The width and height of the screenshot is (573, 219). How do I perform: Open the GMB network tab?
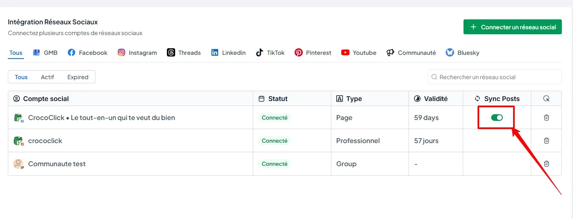pyautogui.click(x=45, y=53)
